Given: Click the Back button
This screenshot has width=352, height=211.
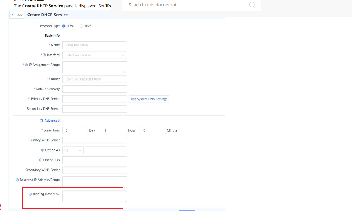Looking at the screenshot, I should point(17,15).
